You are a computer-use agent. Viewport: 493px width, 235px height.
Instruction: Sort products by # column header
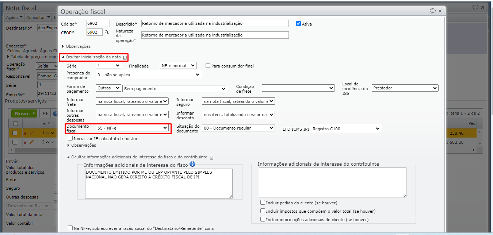[46, 123]
